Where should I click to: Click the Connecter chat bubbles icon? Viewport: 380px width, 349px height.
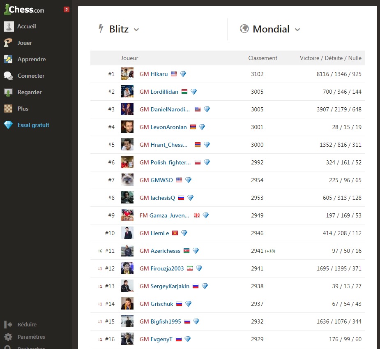(9, 76)
